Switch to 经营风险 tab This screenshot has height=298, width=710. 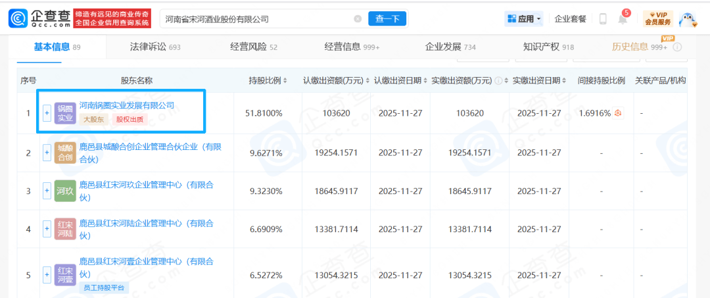pyautogui.click(x=254, y=47)
